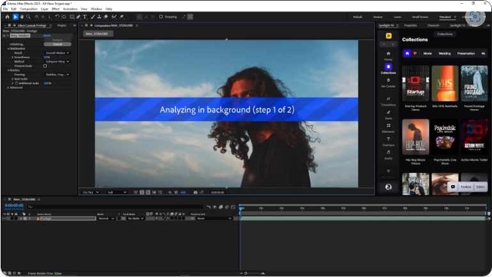Open the Spotlight FX chat bubble icon

pos(453,187)
